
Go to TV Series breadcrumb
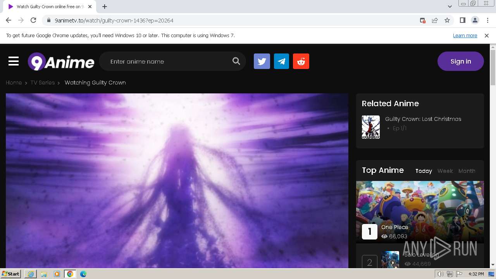point(43,83)
